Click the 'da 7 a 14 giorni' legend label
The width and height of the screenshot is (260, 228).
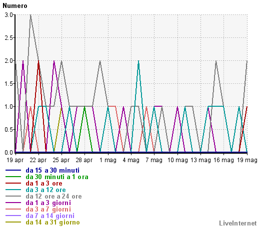[x=50, y=216]
